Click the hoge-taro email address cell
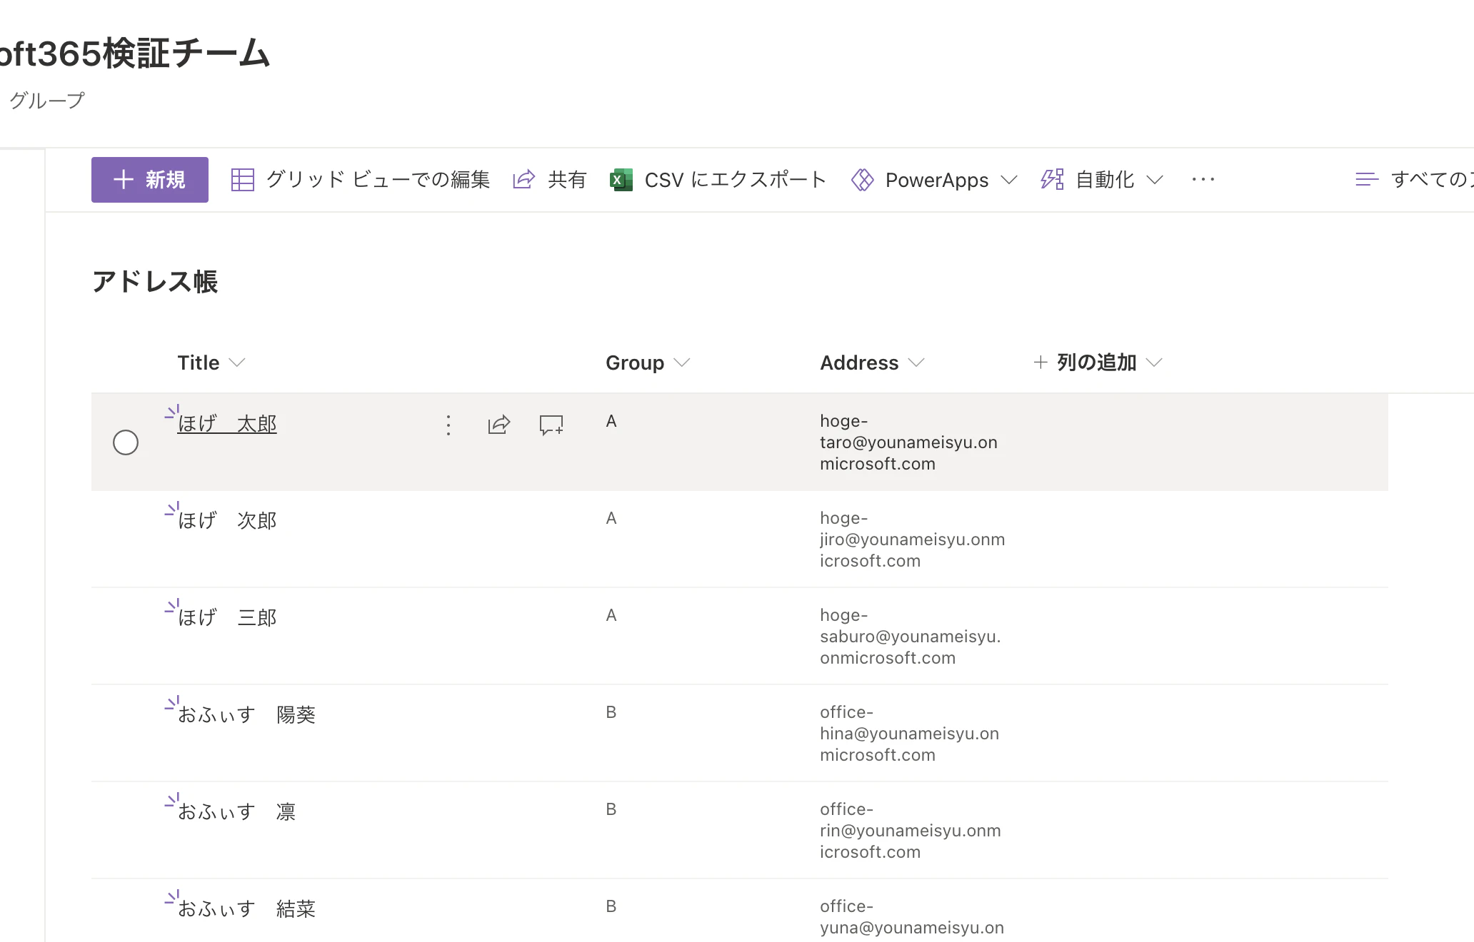 tap(908, 442)
